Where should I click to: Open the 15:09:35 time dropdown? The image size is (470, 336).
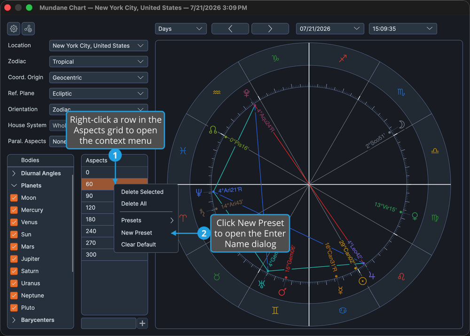click(403, 29)
